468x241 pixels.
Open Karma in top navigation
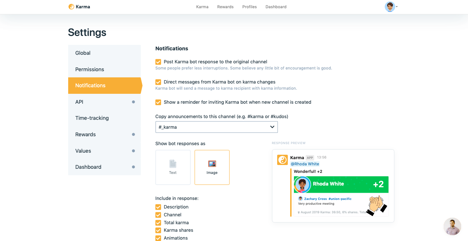click(x=202, y=7)
